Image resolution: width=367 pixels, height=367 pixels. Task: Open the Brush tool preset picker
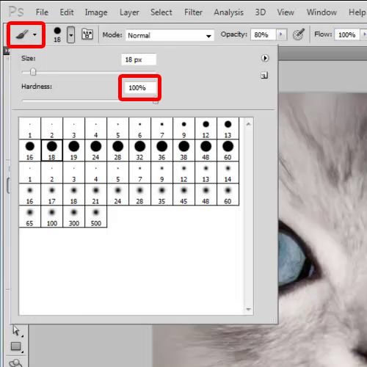[26, 34]
